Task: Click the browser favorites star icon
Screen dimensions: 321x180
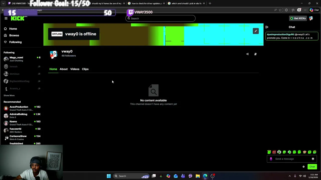Action: [x=280, y=10]
